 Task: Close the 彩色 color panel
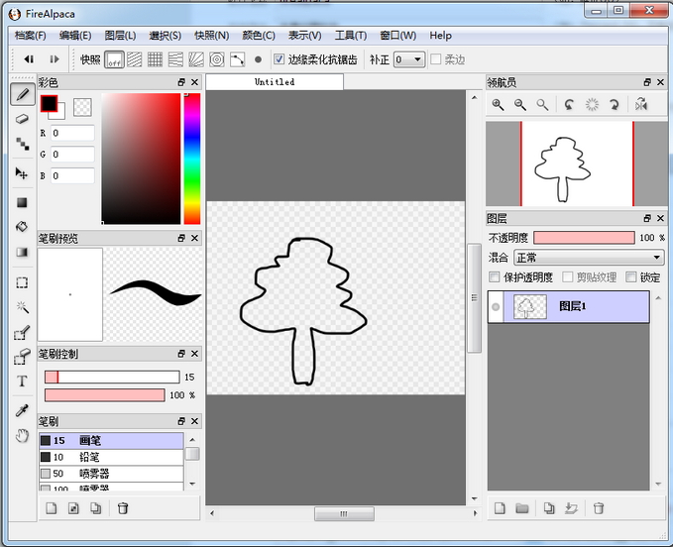point(195,82)
